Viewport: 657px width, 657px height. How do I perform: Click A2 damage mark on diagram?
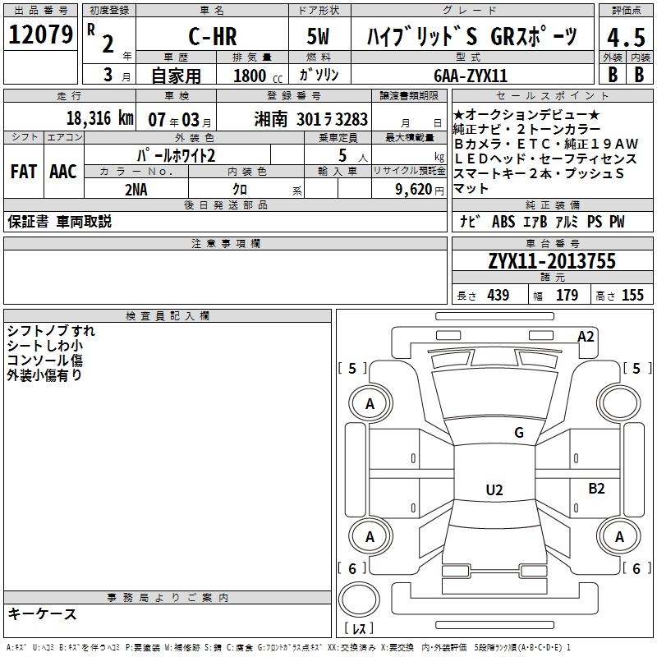[x=586, y=337]
